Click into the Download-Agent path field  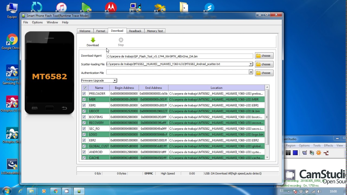pyautogui.click(x=179, y=56)
